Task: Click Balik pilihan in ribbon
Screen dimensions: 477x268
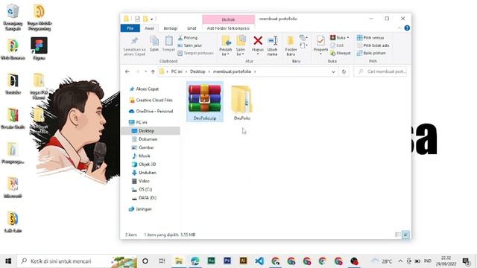Action: coord(371,53)
